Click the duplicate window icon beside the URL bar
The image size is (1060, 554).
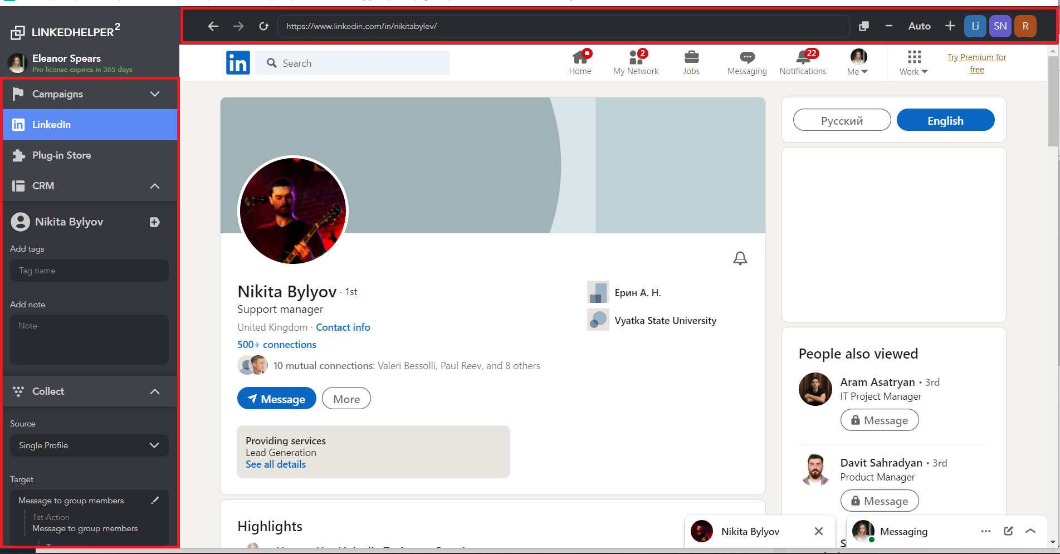pos(863,26)
